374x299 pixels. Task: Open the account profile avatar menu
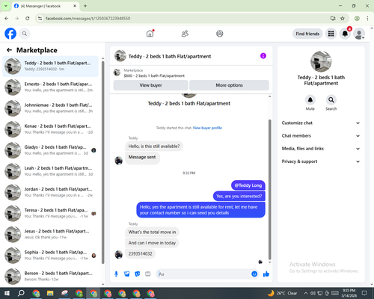pos(359,34)
